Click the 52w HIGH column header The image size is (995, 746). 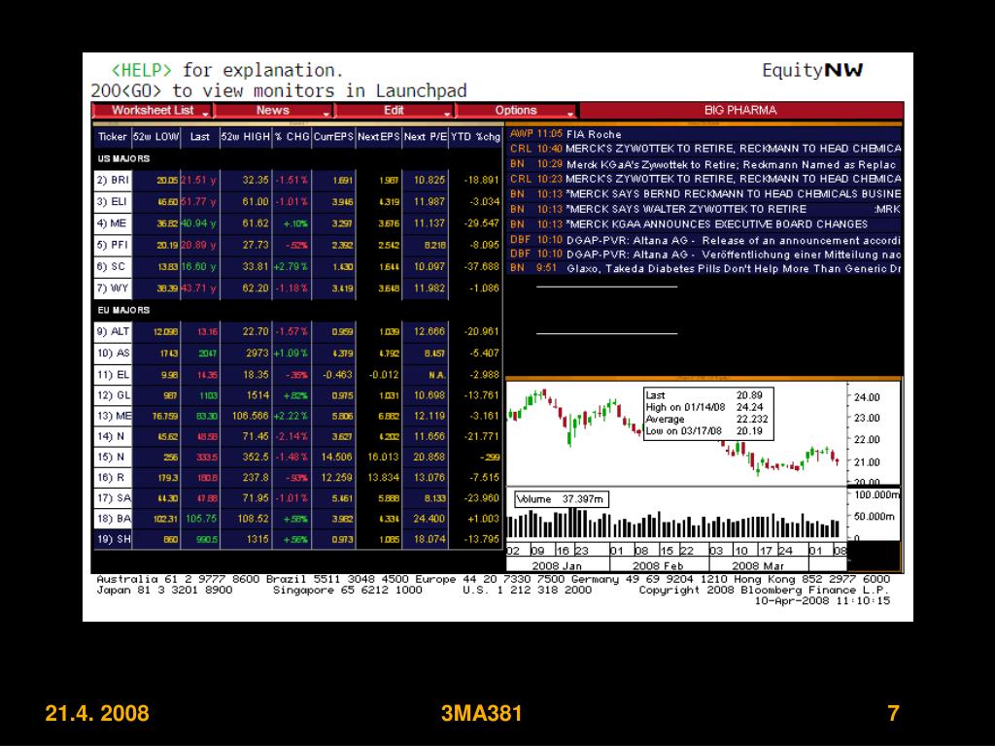point(246,136)
